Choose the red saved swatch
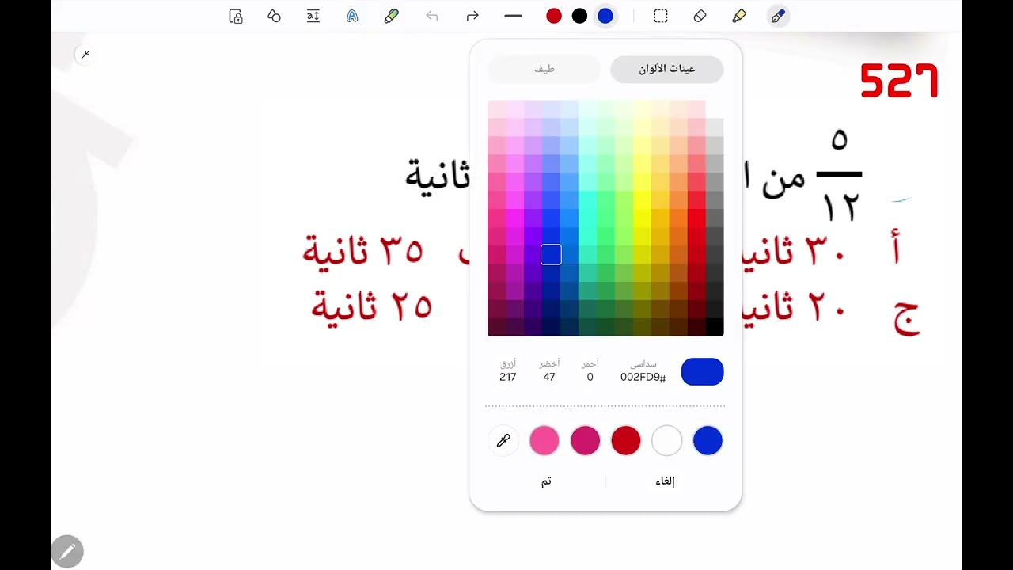This screenshot has height=570, width=1013. click(x=626, y=441)
